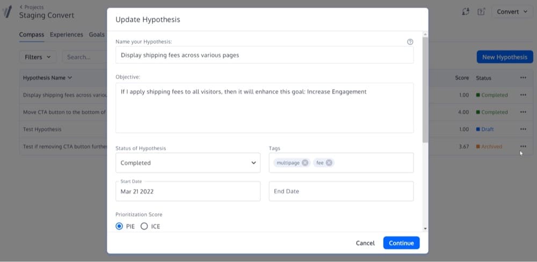Switch to the Compass tab
This screenshot has height=262, width=537.
click(x=32, y=34)
